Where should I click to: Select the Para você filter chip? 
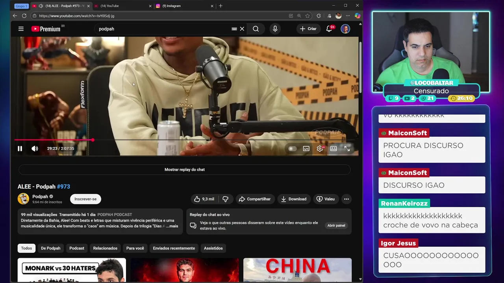pos(135,248)
